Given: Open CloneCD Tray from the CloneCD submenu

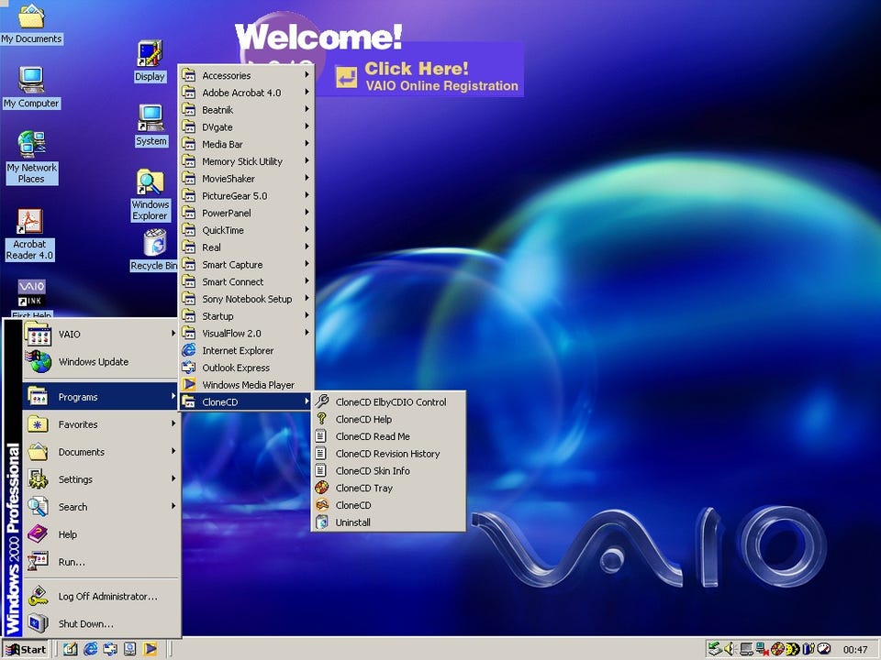Looking at the screenshot, I should [x=388, y=489].
